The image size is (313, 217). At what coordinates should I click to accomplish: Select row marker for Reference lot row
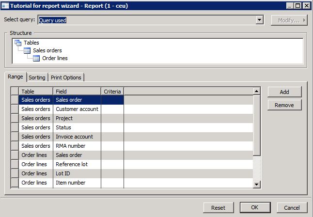[x=15, y=164]
